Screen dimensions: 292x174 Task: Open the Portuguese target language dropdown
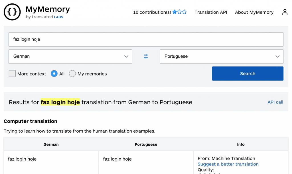222,57
